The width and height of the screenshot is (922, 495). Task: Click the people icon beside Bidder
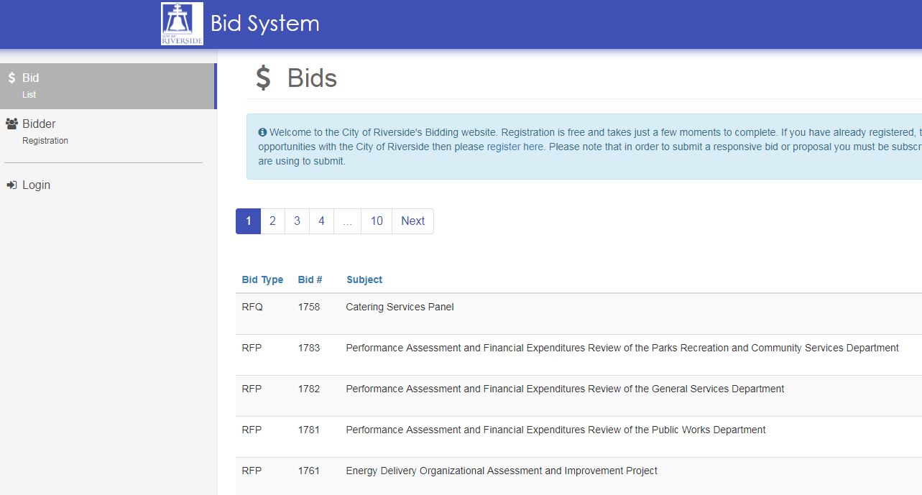tap(11, 124)
